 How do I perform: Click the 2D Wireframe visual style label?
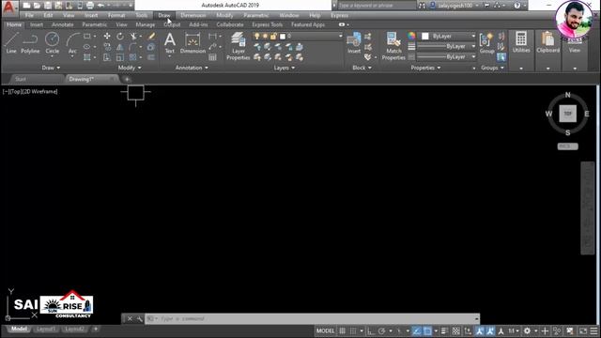click(x=39, y=92)
